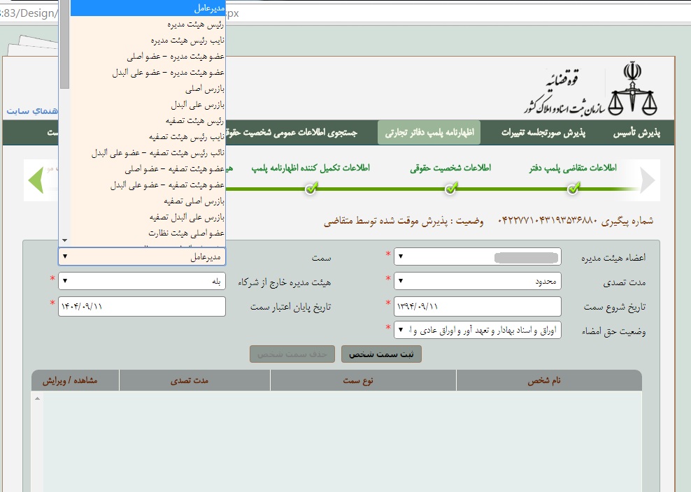Image resolution: width=691 pixels, height=492 pixels.
Task: Click the راهنمای سایت link
Action: coord(31,111)
